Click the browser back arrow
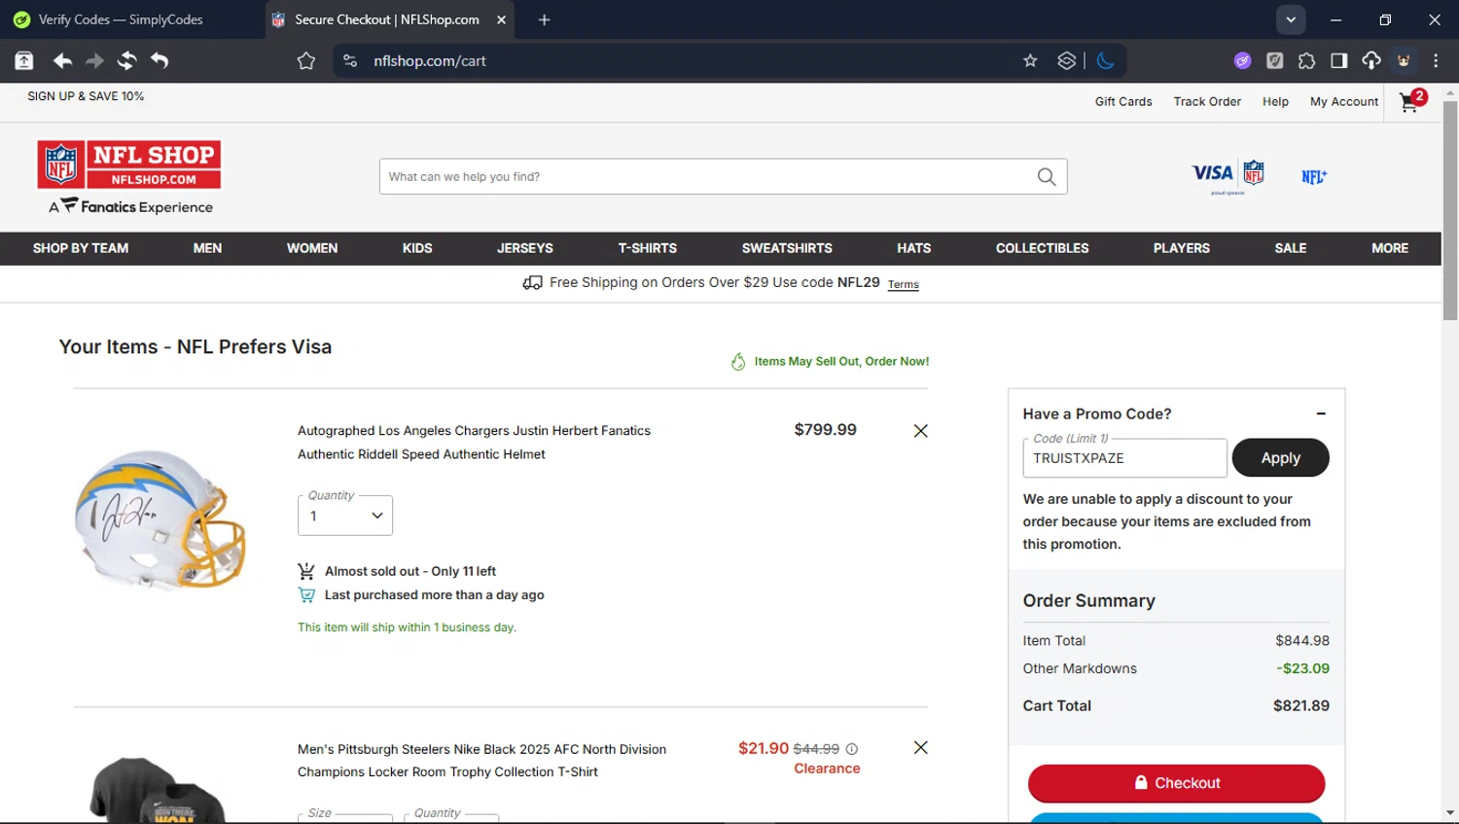 [62, 60]
